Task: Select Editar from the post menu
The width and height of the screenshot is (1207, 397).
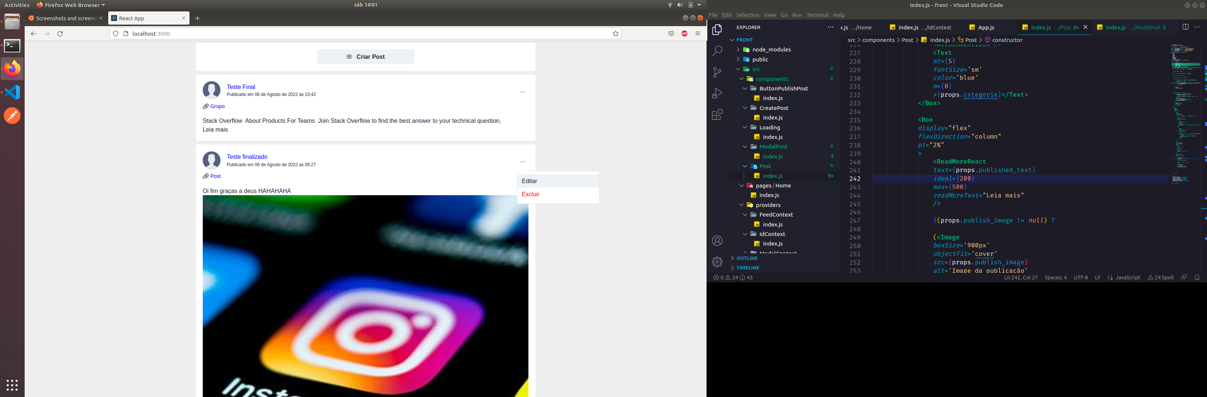Action: [530, 181]
